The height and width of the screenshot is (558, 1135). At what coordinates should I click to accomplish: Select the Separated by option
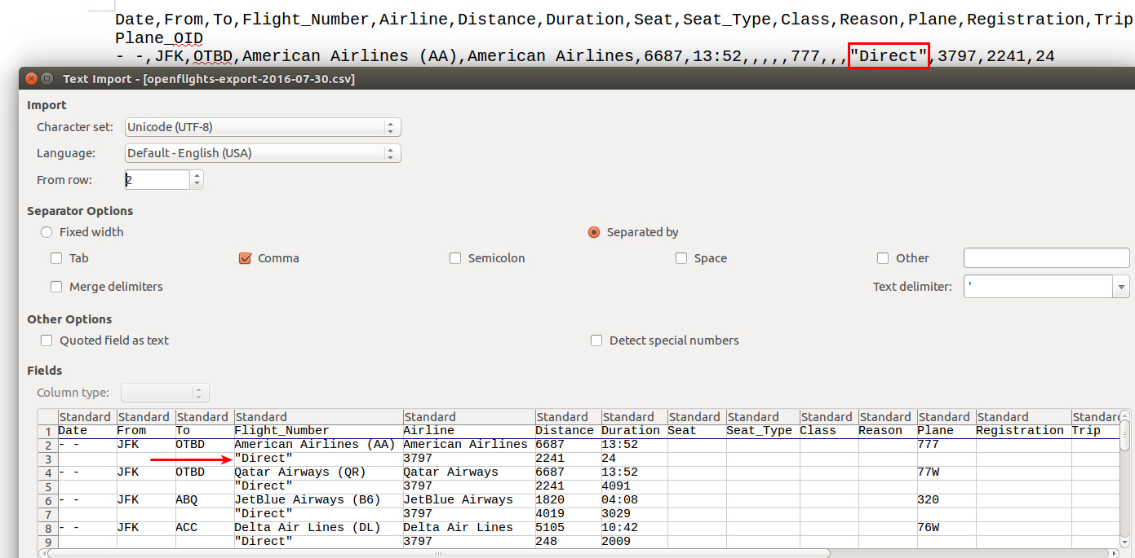594,232
